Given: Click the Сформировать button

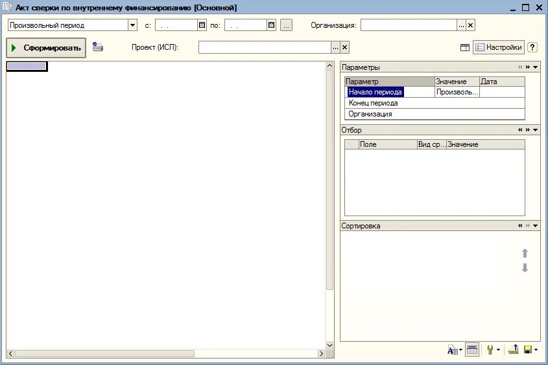Looking at the screenshot, I should point(46,48).
